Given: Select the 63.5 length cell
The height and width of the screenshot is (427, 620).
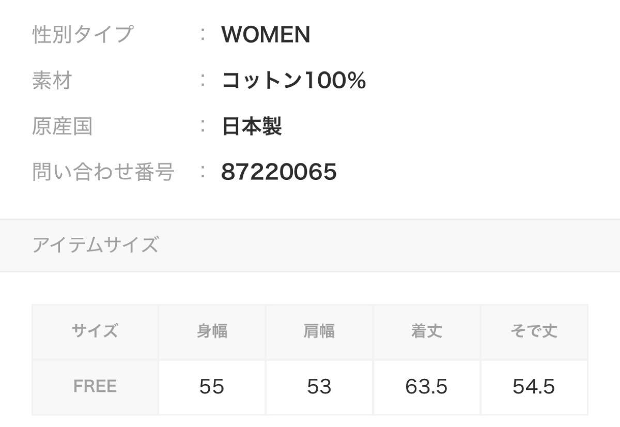Looking at the screenshot, I should (426, 386).
